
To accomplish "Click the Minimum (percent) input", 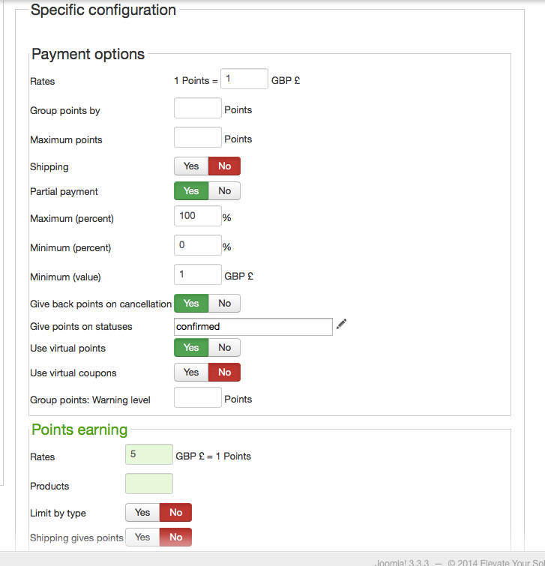I will [x=198, y=245].
